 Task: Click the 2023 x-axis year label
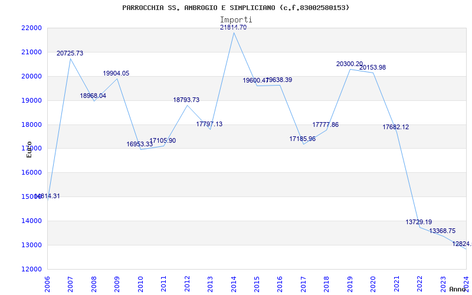click(444, 284)
